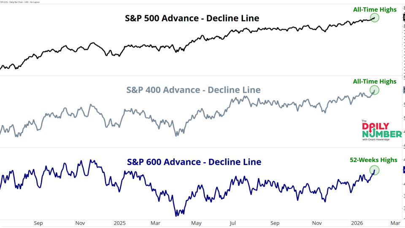Click the S&P 500 Advance - Decline Line title

tap(192, 18)
